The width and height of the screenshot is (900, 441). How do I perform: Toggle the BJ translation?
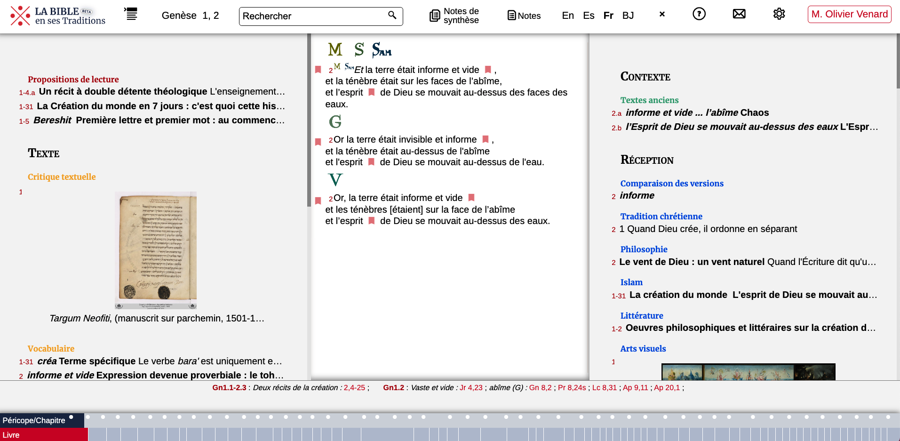coord(628,16)
